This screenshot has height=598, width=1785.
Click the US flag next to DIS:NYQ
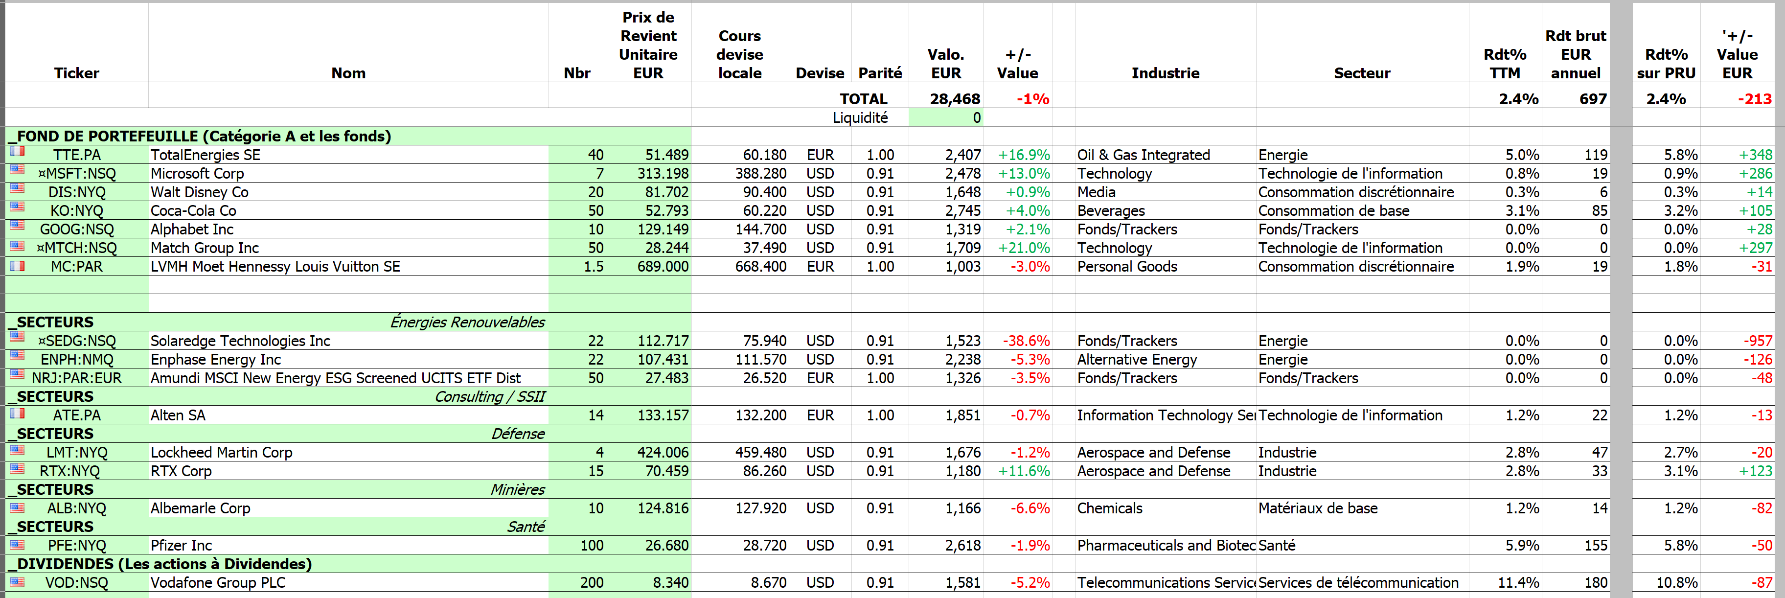point(17,188)
